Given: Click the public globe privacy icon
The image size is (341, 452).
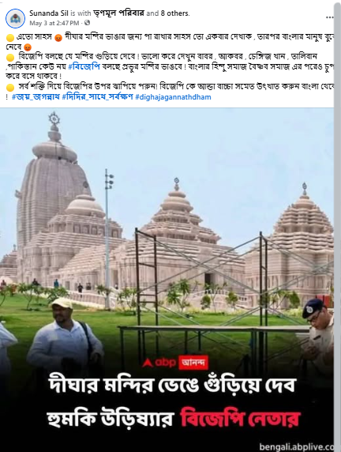Looking at the screenshot, I should click(88, 23).
